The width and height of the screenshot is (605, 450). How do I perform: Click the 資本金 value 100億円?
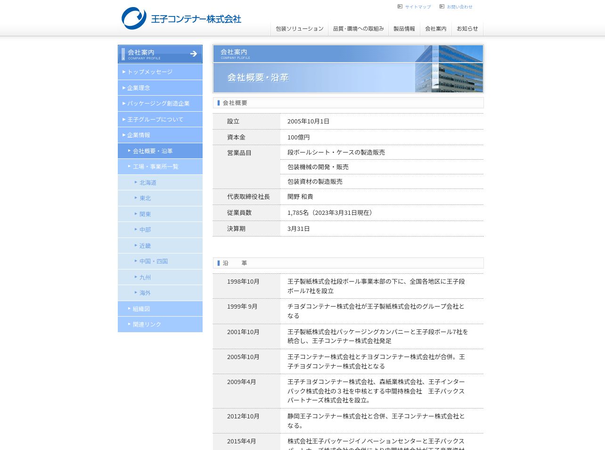(299, 137)
